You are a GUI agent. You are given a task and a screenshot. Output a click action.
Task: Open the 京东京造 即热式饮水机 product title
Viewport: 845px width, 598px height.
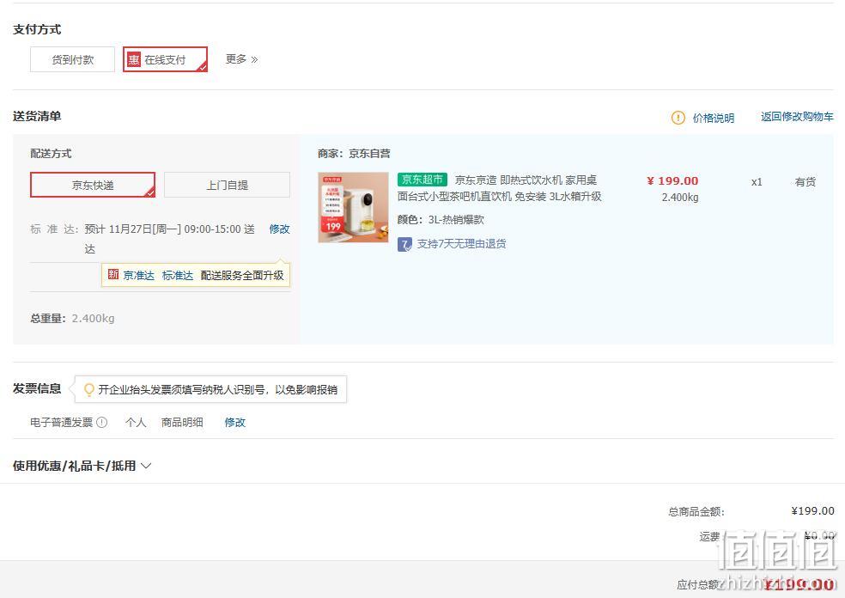tap(500, 188)
